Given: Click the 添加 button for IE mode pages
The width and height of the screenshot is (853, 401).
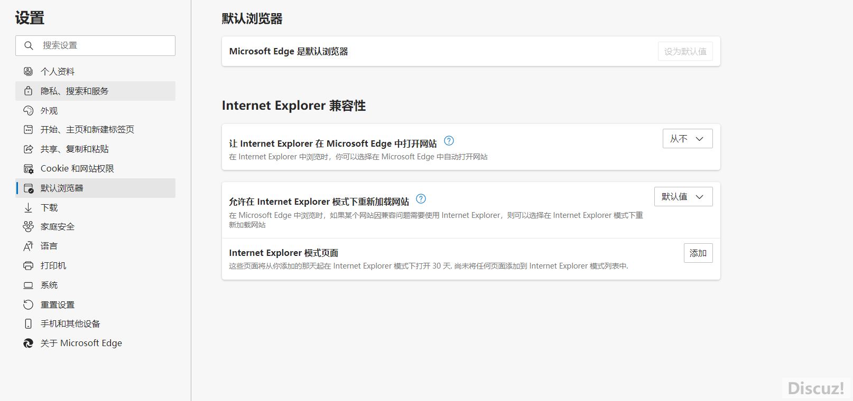Looking at the screenshot, I should [x=698, y=253].
